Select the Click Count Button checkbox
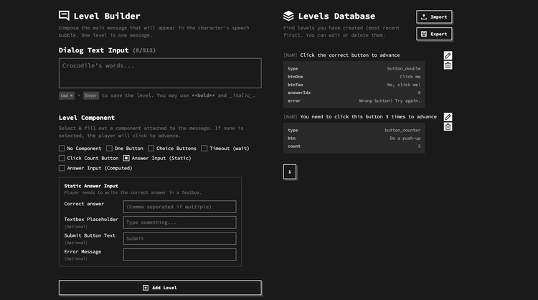The height and width of the screenshot is (300, 538). (62, 158)
